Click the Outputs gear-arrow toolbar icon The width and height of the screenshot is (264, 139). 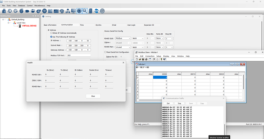15,11
